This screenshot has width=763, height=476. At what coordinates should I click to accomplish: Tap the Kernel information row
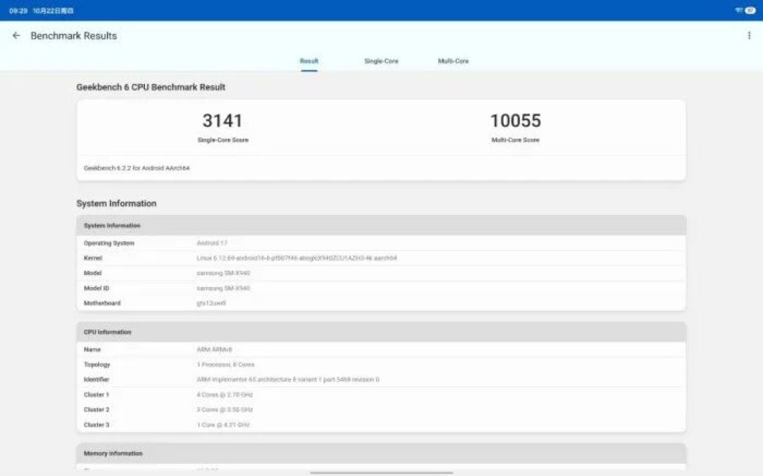(x=381, y=258)
